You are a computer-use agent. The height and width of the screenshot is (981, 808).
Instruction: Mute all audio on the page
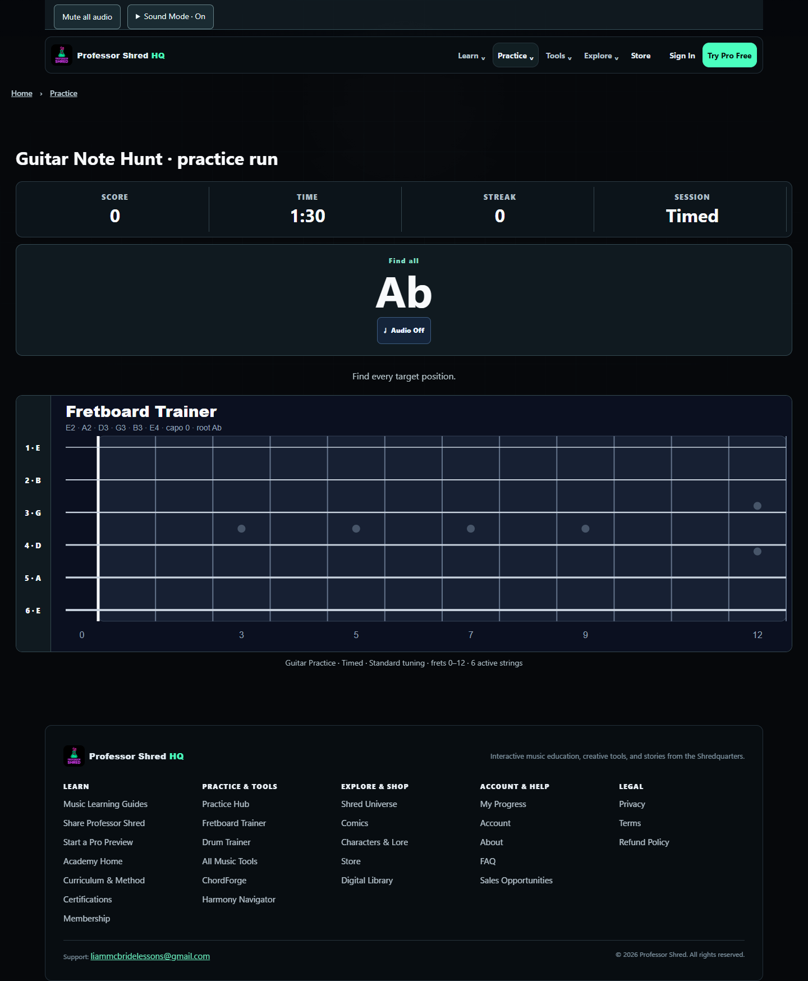click(x=87, y=17)
